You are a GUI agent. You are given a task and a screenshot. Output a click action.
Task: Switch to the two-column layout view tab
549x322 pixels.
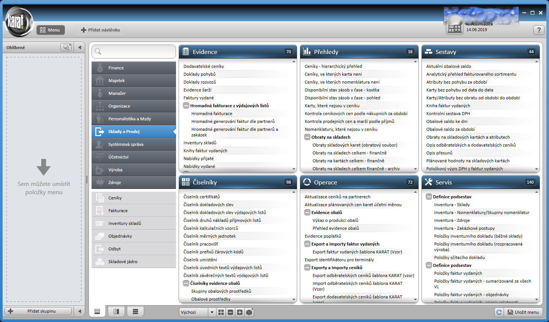tap(116, 312)
